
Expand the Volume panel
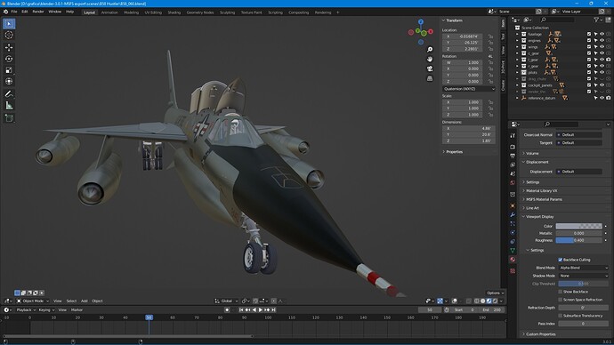tap(532, 153)
